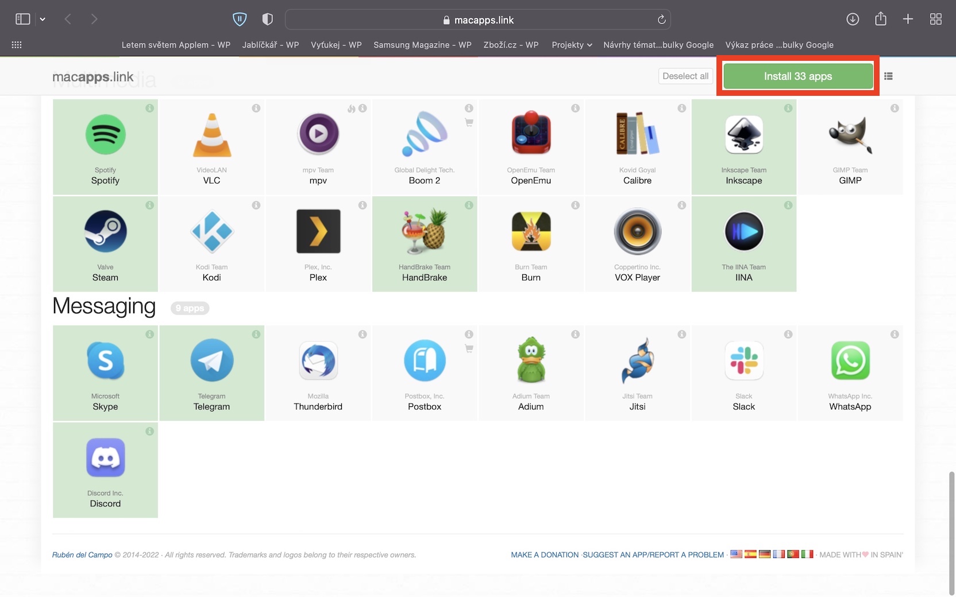Click the Install 33 apps button
Image resolution: width=956 pixels, height=597 pixels.
[798, 76]
